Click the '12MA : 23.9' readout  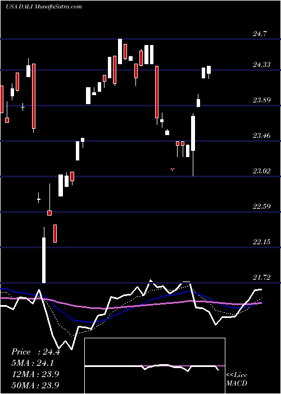tap(35, 374)
